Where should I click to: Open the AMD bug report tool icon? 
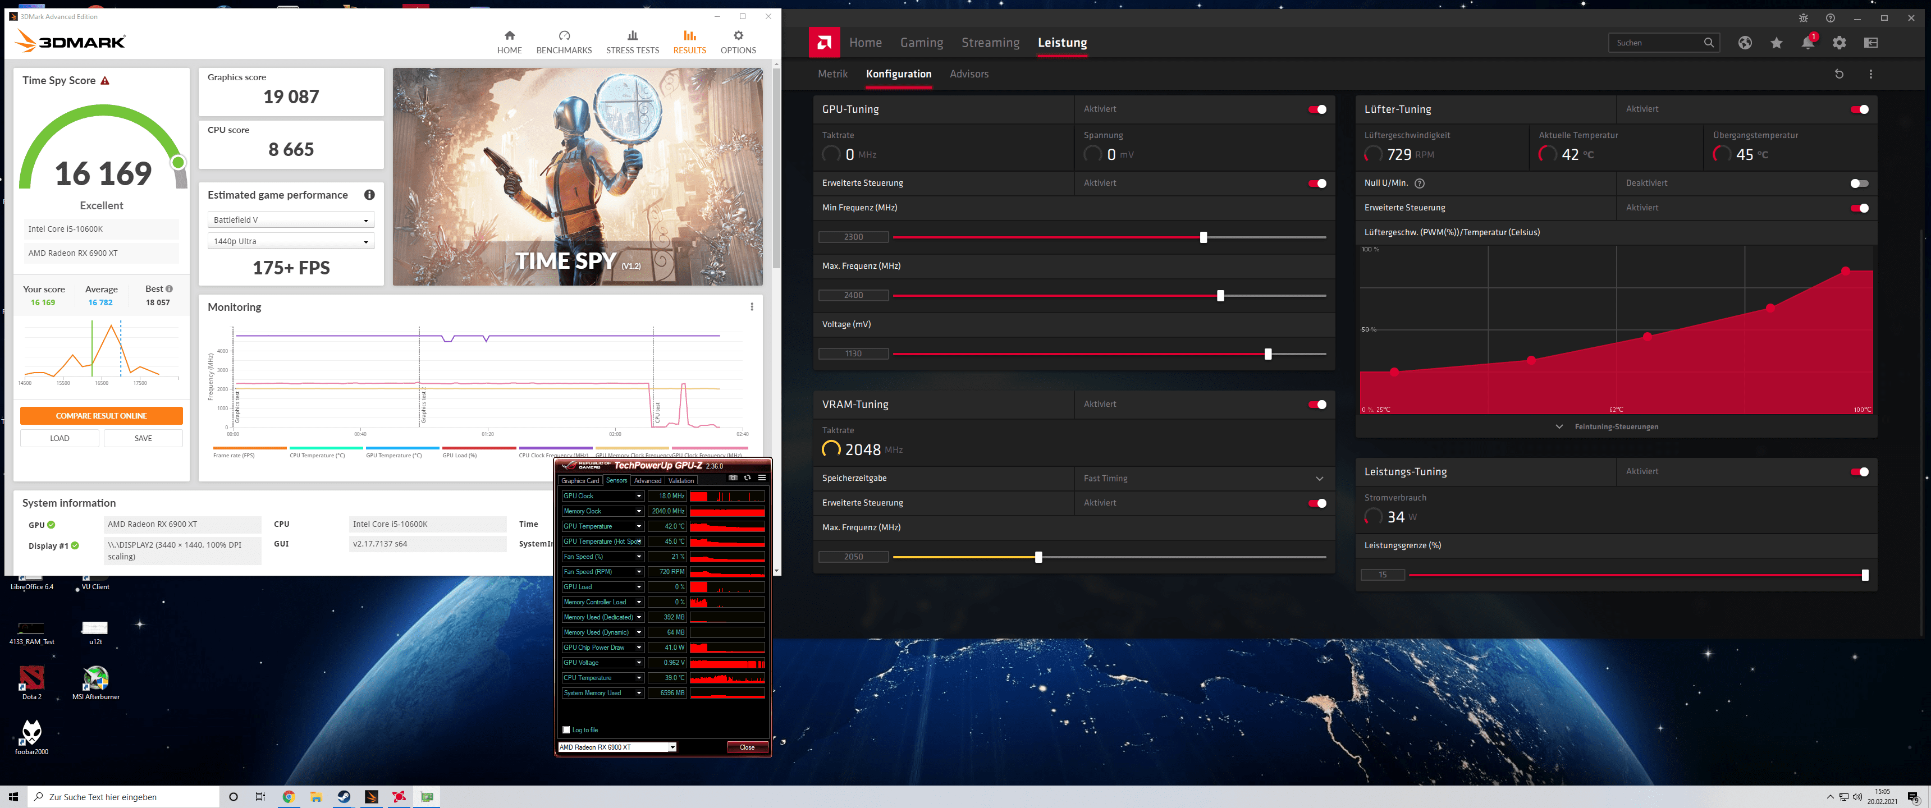click(x=1803, y=18)
